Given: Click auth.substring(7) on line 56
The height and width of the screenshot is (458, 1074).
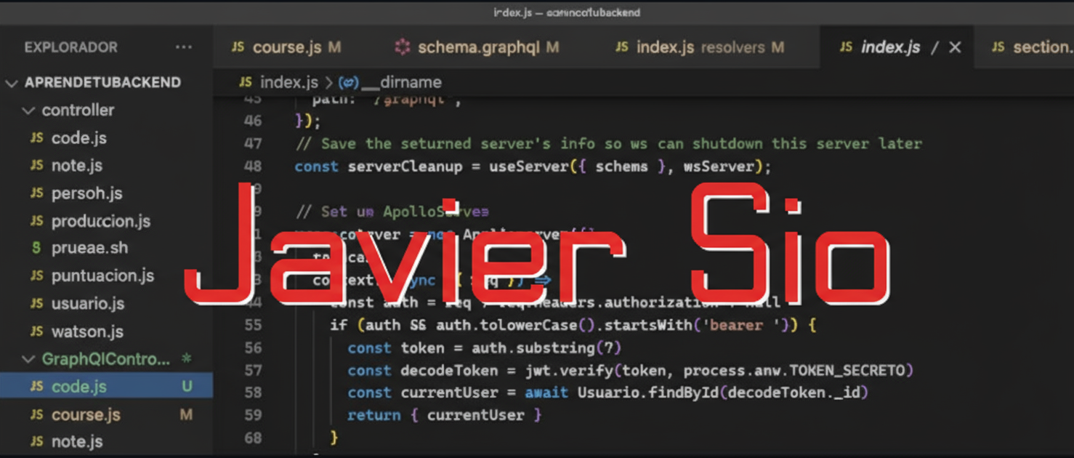Looking at the screenshot, I should pyautogui.click(x=546, y=348).
